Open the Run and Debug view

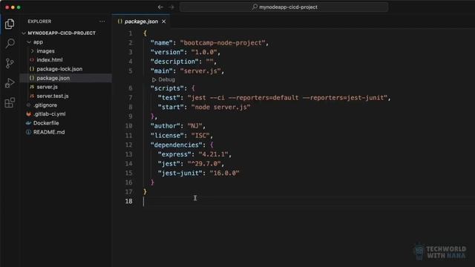pyautogui.click(x=10, y=83)
